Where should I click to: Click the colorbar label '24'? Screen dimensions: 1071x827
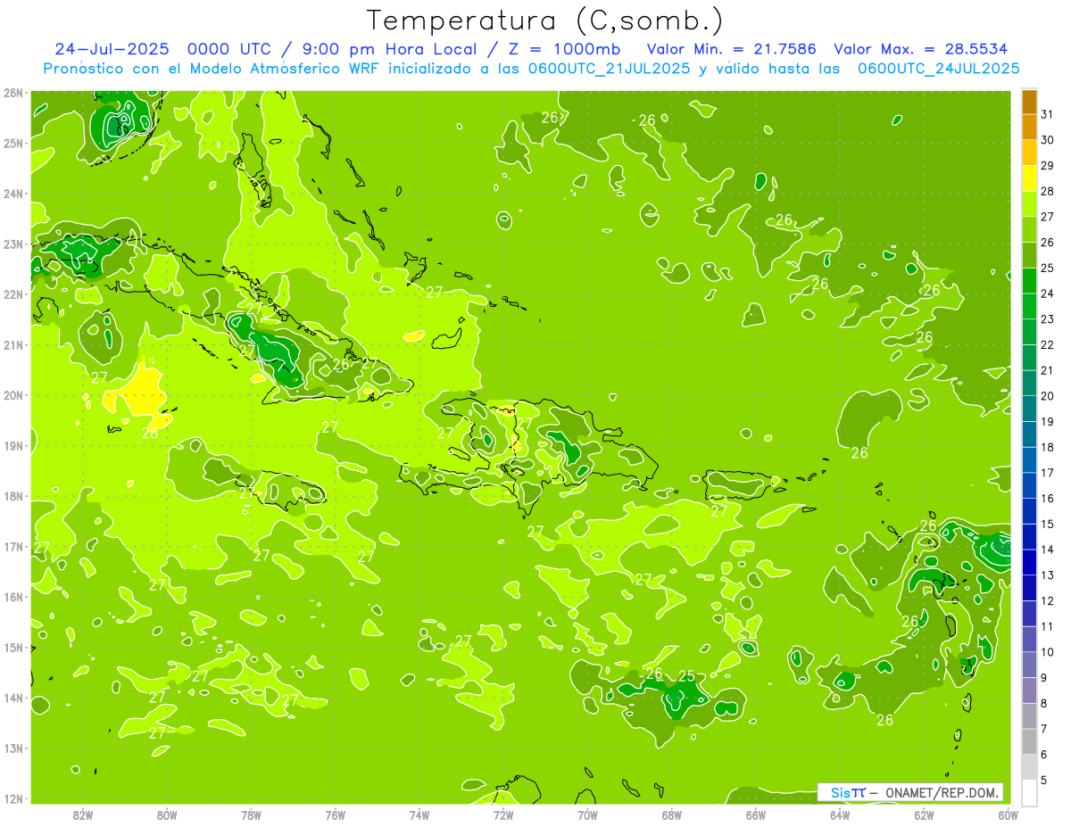(1048, 293)
